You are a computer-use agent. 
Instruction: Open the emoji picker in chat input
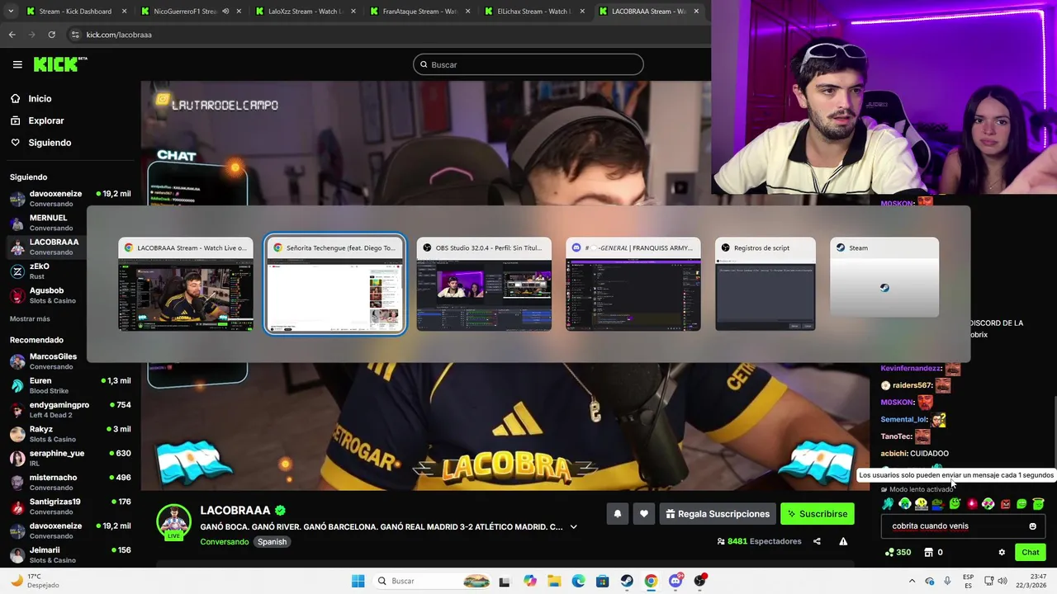pyautogui.click(x=1032, y=526)
